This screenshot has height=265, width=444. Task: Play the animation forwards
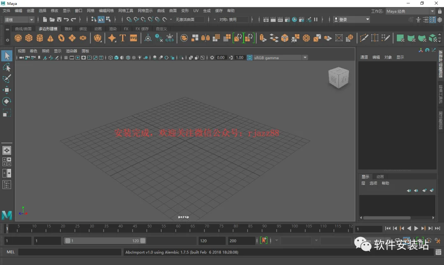(416, 228)
